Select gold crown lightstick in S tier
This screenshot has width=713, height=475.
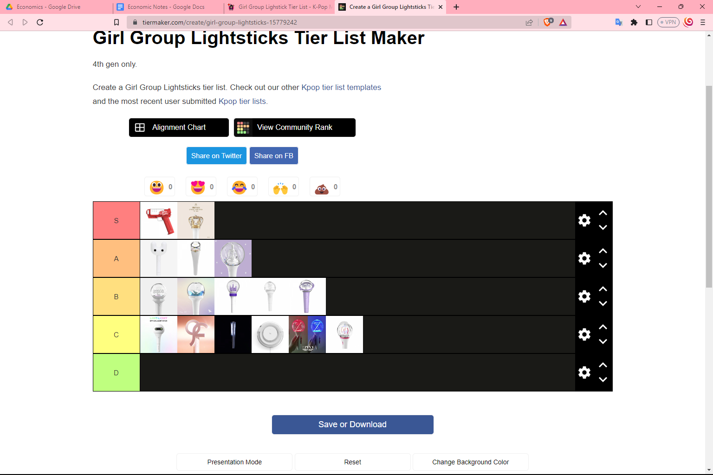pos(196,220)
